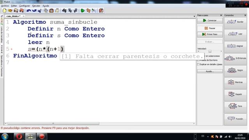
Task: Show hidden system tray icons
Action: tap(208, 136)
